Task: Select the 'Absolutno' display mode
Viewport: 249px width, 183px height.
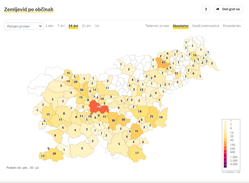Action: (180, 26)
